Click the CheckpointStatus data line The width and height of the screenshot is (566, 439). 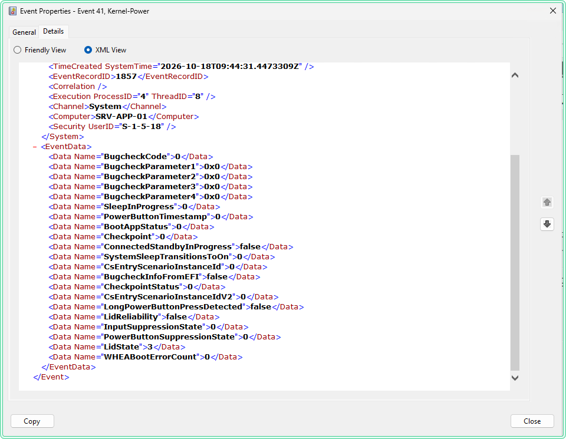pyautogui.click(x=137, y=287)
